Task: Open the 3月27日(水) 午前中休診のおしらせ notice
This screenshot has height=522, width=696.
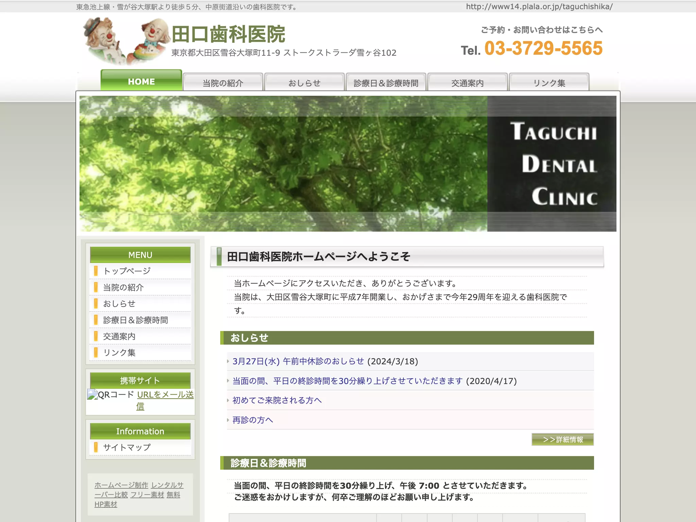Action: (x=298, y=361)
